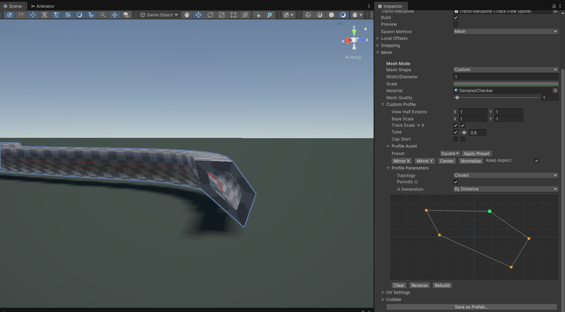
Task: Switch to wireframe draw mode icon
Action: [308, 15]
